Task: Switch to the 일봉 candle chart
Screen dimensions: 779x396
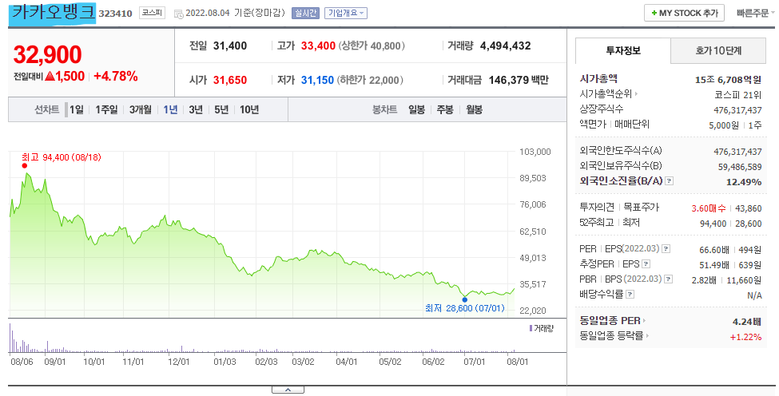Action: coord(416,109)
